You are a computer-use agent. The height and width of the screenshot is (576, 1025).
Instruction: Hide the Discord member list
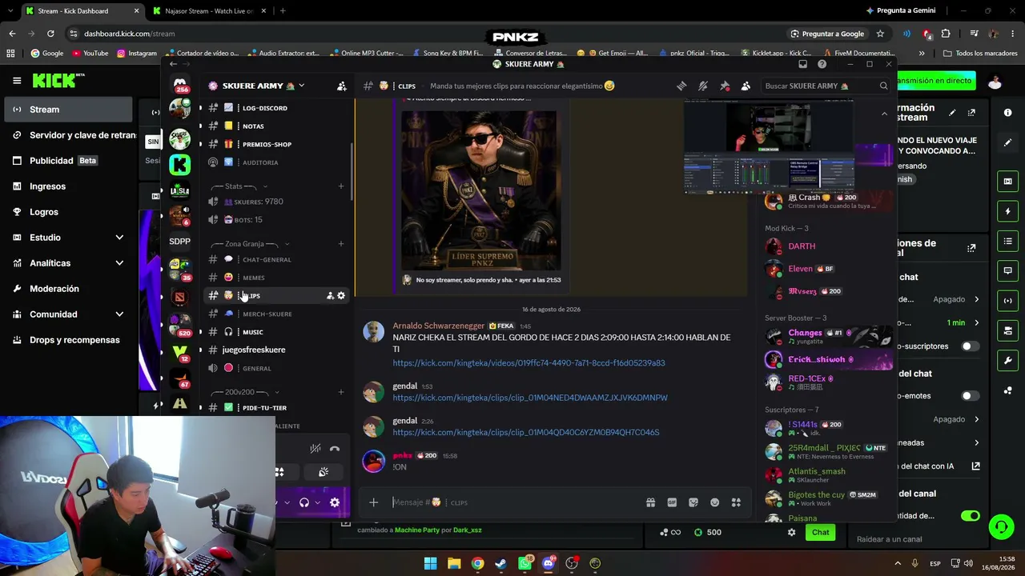(x=746, y=86)
